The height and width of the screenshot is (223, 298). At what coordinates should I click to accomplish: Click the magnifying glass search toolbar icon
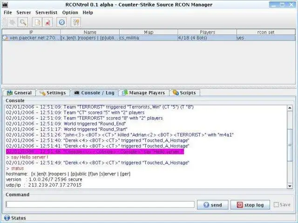(x=23, y=22)
